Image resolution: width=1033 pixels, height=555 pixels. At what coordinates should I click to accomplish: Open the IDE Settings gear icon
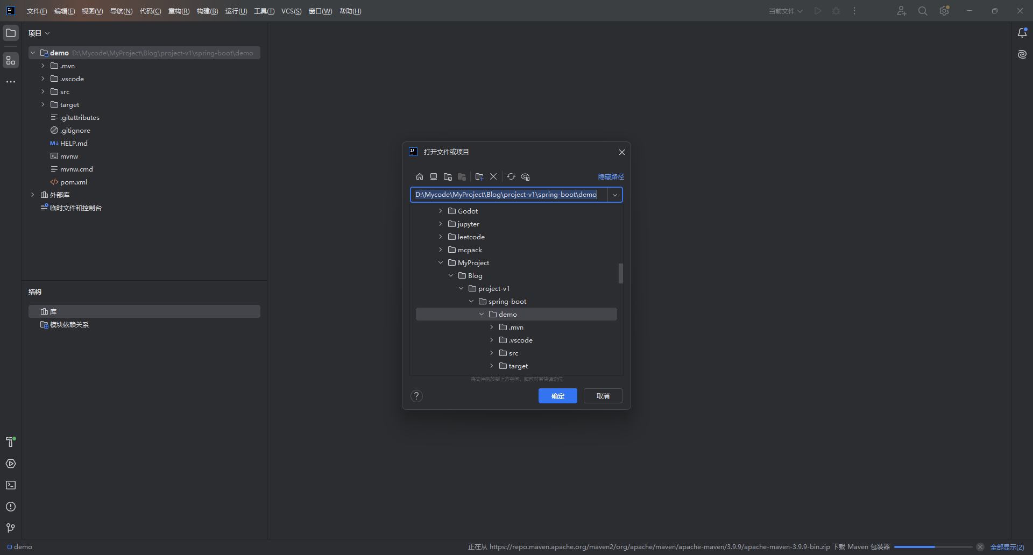click(944, 11)
